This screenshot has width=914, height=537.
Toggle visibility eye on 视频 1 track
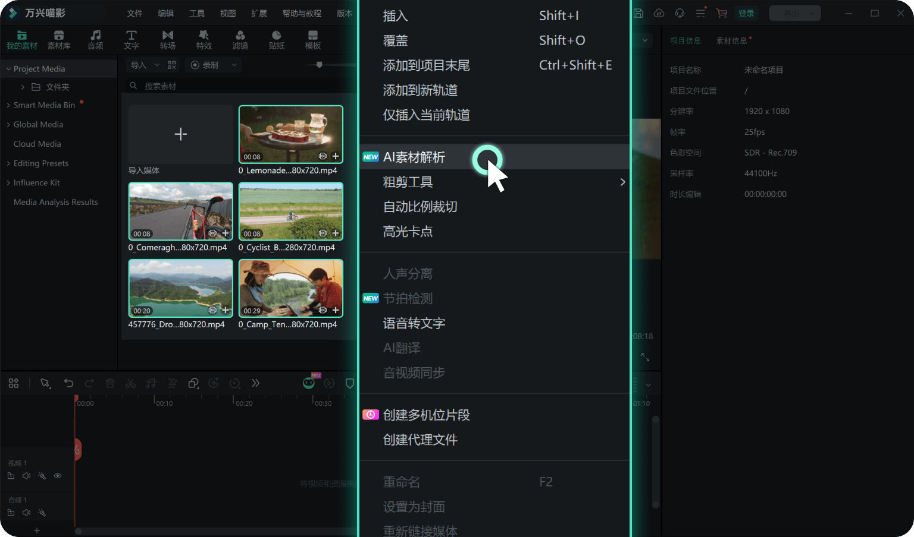tap(58, 476)
